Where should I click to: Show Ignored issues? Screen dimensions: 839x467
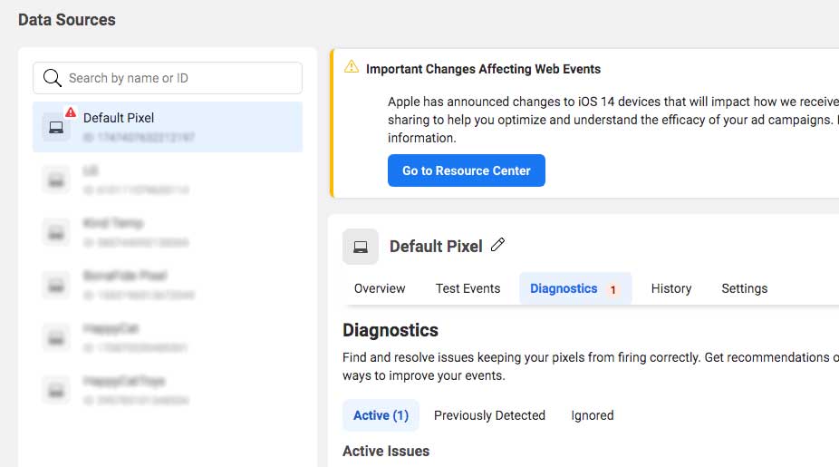click(x=593, y=415)
